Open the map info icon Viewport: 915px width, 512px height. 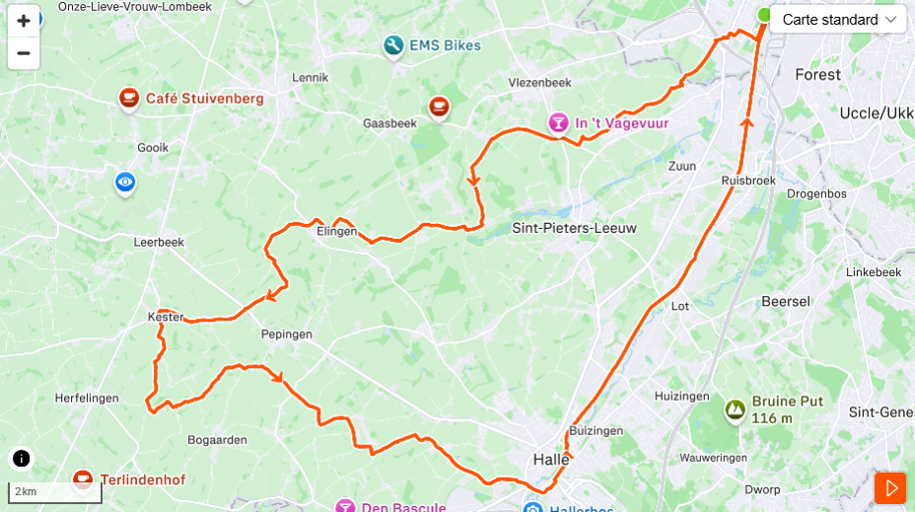(x=21, y=459)
